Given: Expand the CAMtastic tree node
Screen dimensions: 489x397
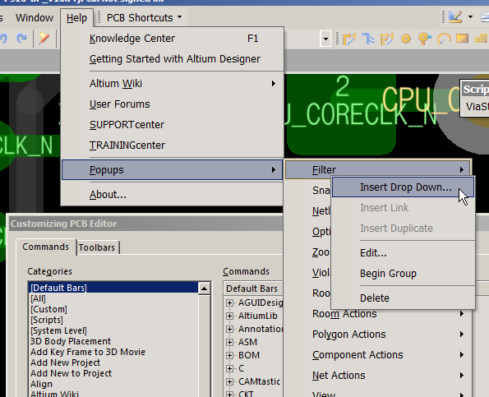Looking at the screenshot, I should 229,381.
